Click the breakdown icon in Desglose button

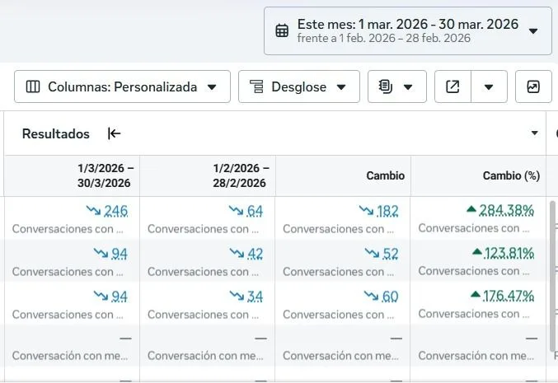click(x=256, y=86)
